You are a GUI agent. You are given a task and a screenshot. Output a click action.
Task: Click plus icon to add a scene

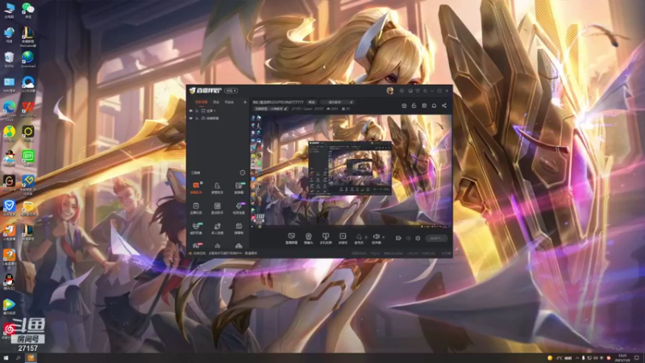(x=245, y=102)
